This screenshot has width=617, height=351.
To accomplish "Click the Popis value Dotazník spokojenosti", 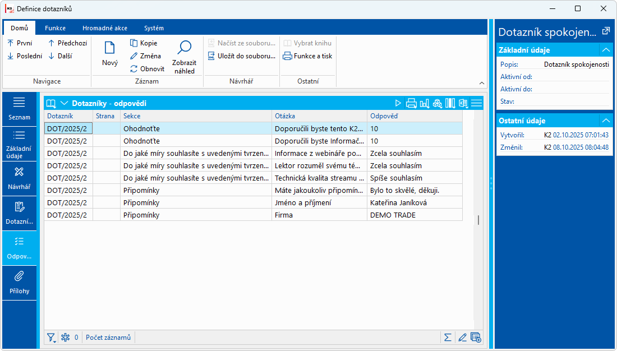I will point(577,64).
